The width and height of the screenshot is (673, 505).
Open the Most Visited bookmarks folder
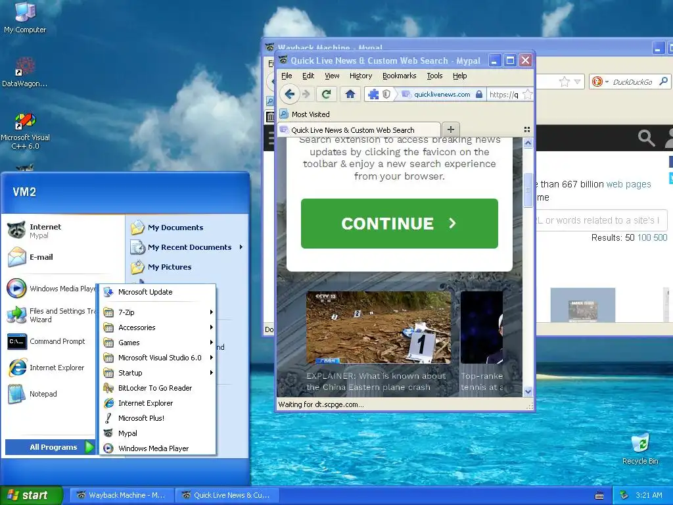305,114
